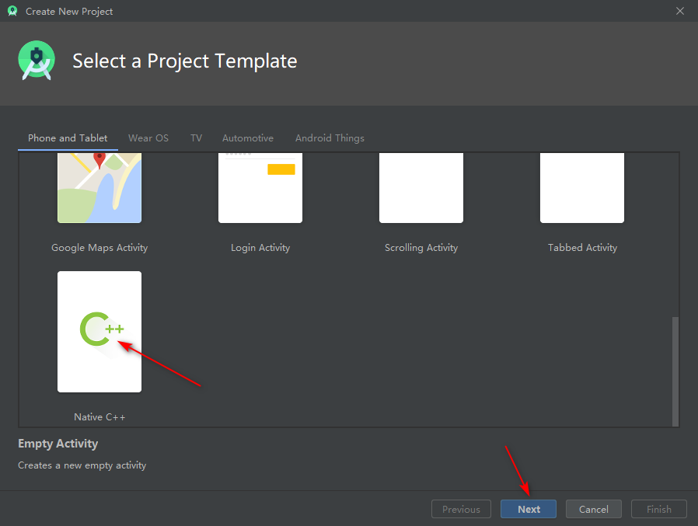Click the Google Maps Activity label
Viewport: 698px width, 526px height.
(99, 247)
